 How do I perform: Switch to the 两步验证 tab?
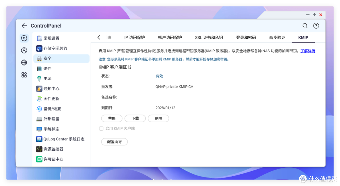pos(277,37)
